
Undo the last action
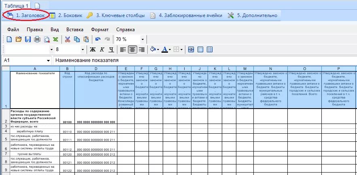98,39
